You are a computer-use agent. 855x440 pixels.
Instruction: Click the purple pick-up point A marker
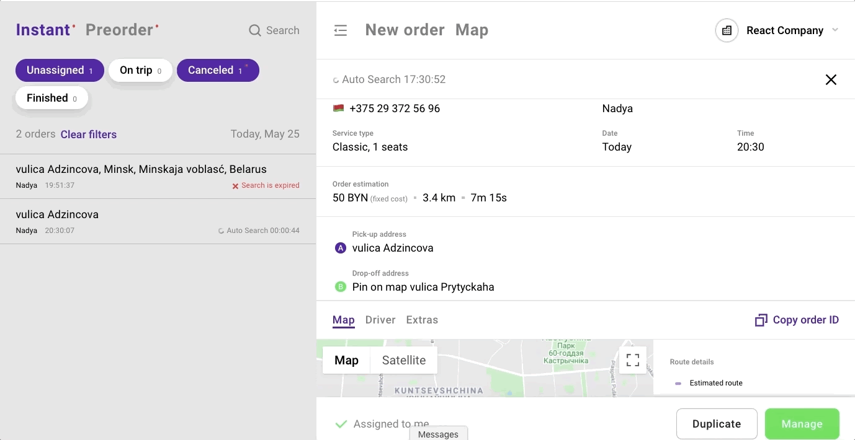pos(340,248)
